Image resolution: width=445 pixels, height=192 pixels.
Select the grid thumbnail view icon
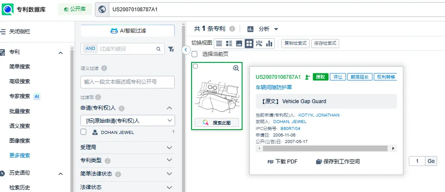coord(249,43)
